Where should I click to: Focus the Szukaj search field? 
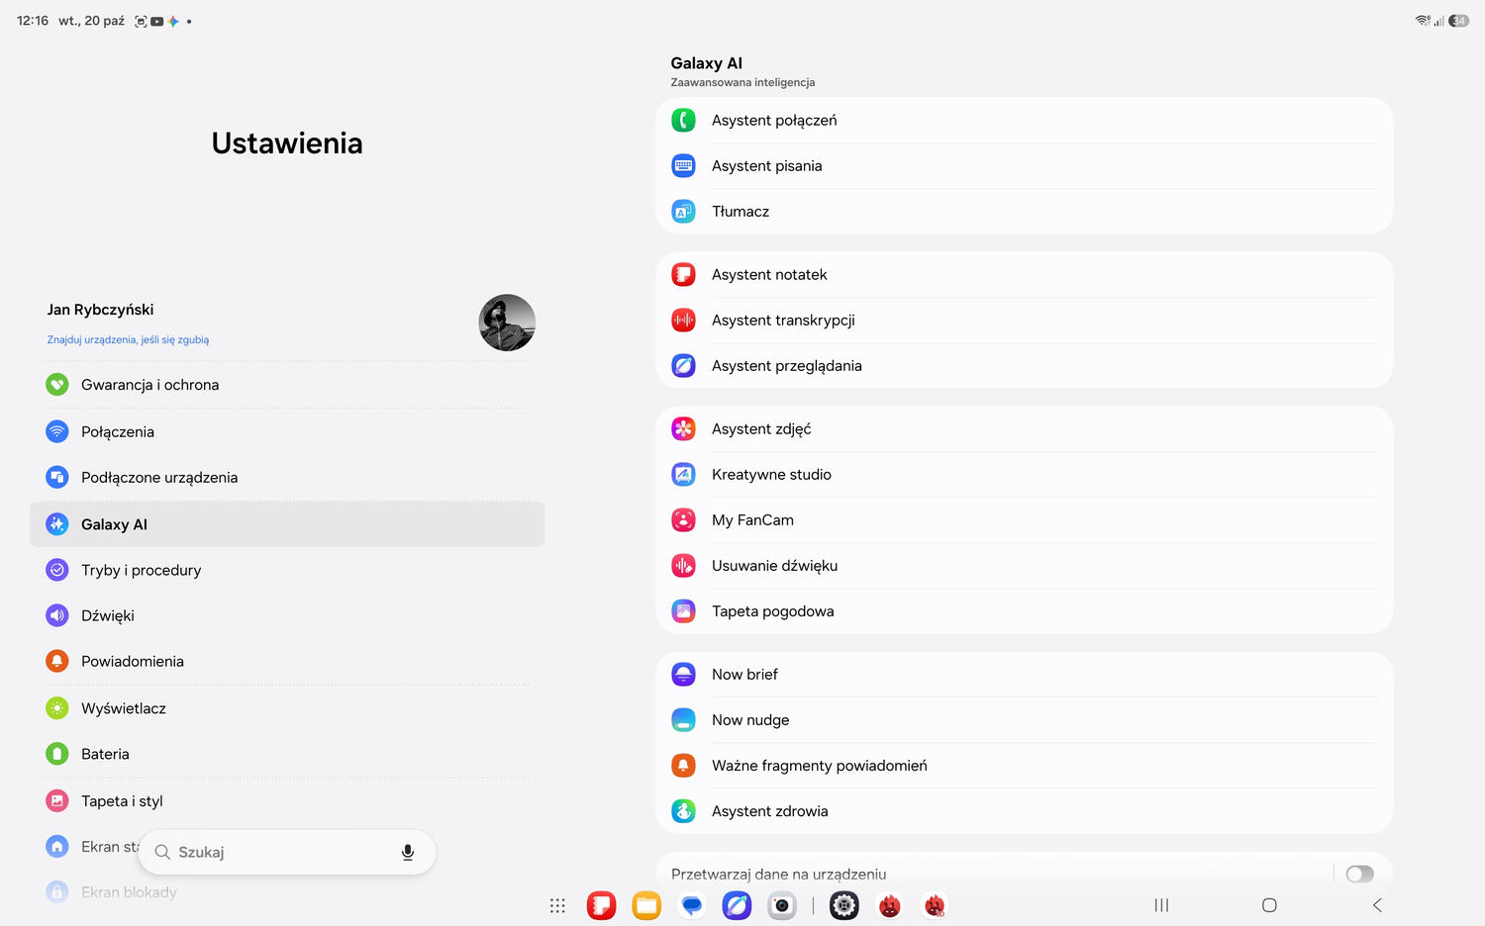287,853
